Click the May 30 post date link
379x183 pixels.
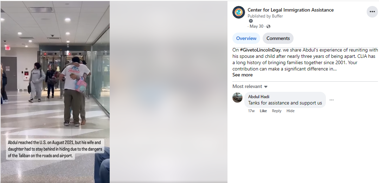(x=256, y=27)
